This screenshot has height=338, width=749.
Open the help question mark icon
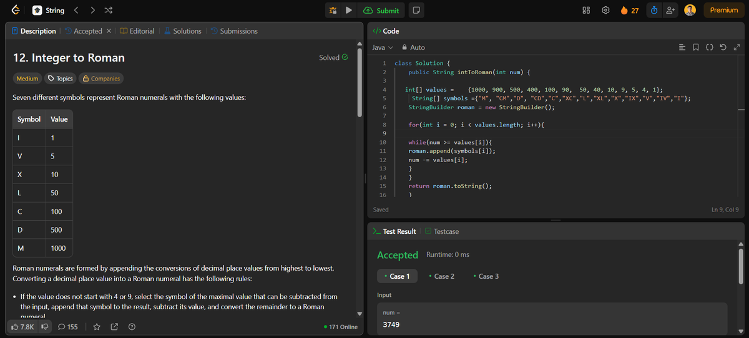pos(132,327)
